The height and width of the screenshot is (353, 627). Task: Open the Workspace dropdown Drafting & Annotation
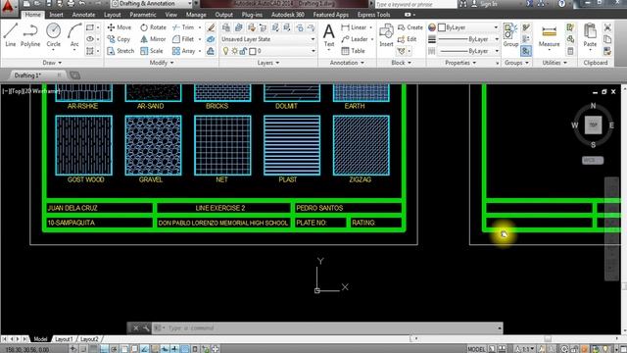click(x=151, y=4)
